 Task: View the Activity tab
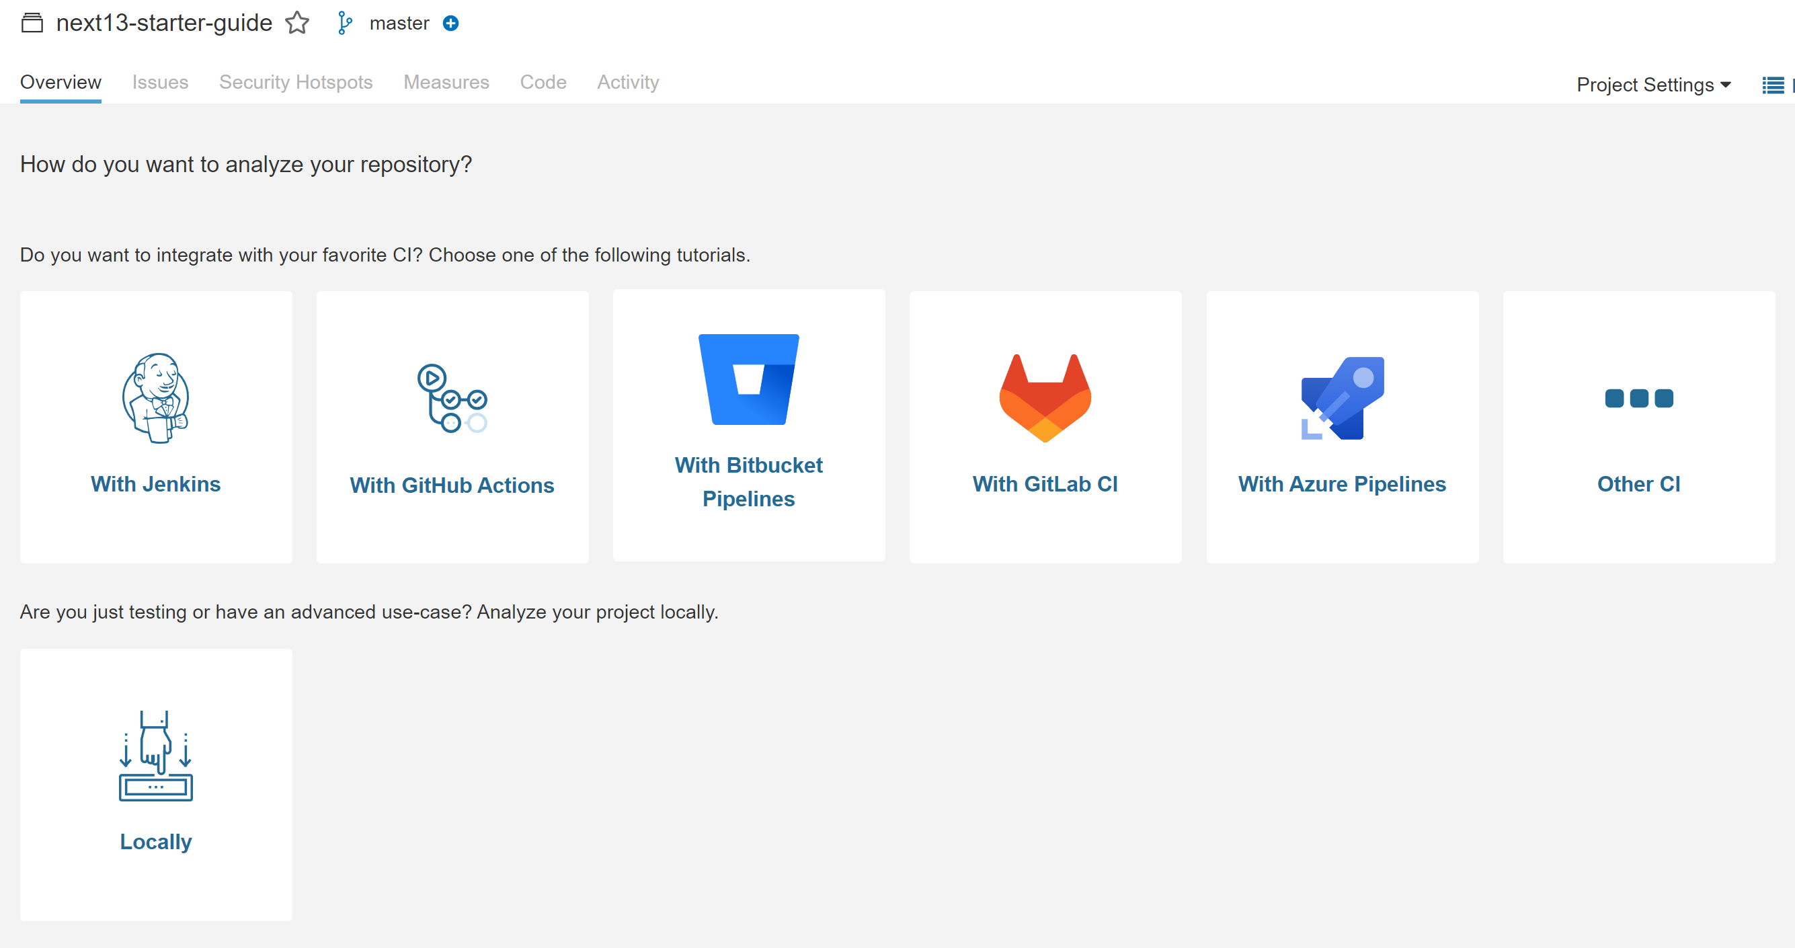click(627, 81)
